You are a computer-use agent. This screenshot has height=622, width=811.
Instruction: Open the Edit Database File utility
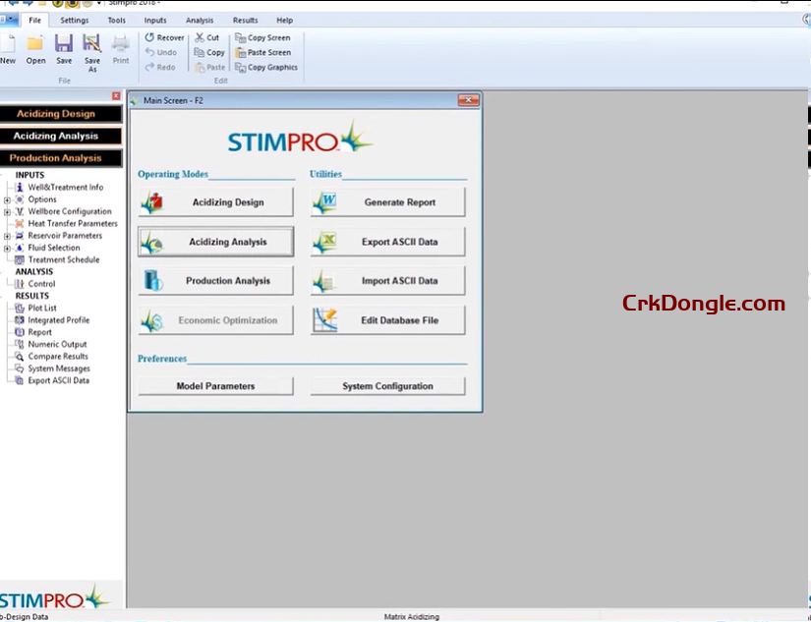388,320
